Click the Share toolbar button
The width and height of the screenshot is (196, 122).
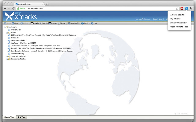62,23
